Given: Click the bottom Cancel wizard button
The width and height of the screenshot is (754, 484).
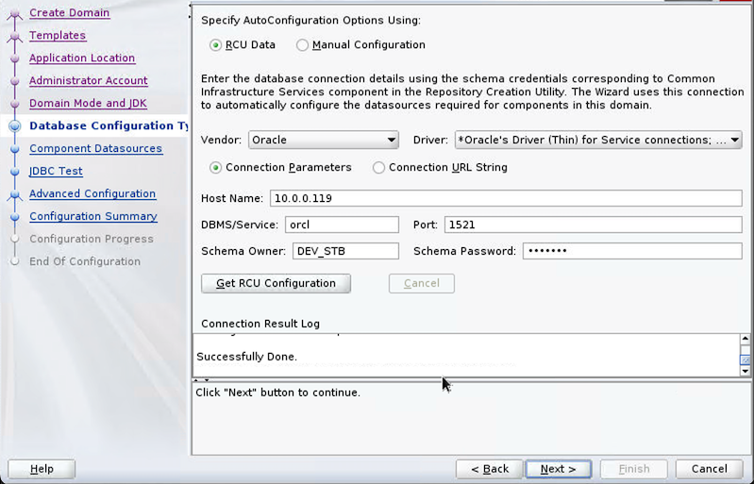Looking at the screenshot, I should [710, 469].
